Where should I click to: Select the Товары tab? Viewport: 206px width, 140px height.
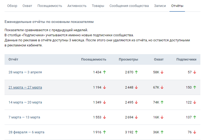click(98, 6)
